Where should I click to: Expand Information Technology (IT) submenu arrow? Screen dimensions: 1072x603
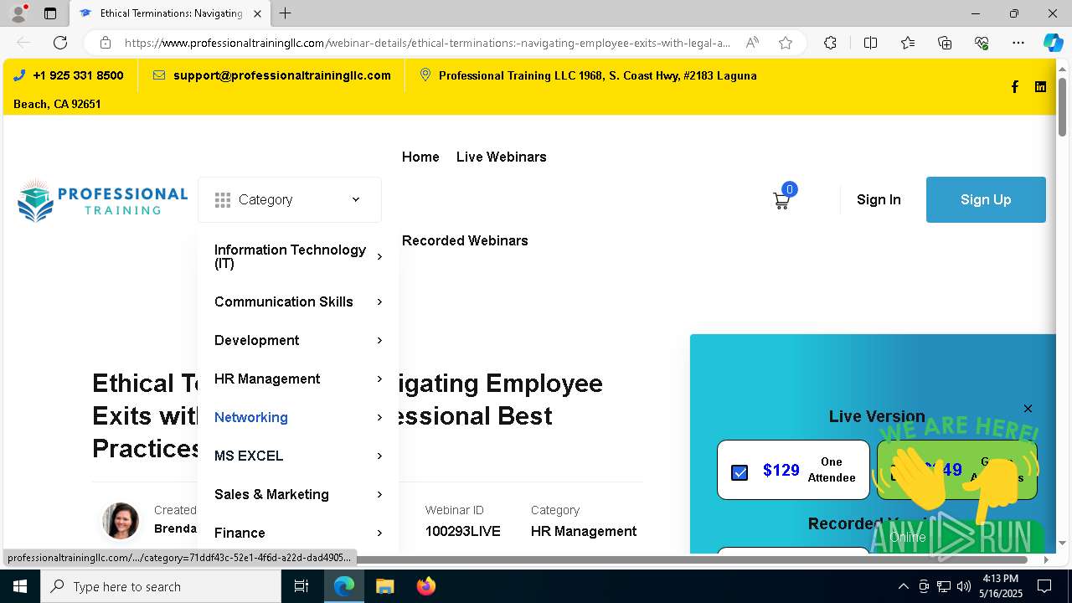pyautogui.click(x=379, y=256)
